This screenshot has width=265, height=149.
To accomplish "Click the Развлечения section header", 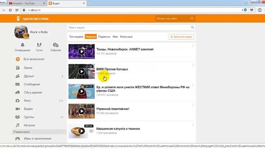I will pos(39,132).
